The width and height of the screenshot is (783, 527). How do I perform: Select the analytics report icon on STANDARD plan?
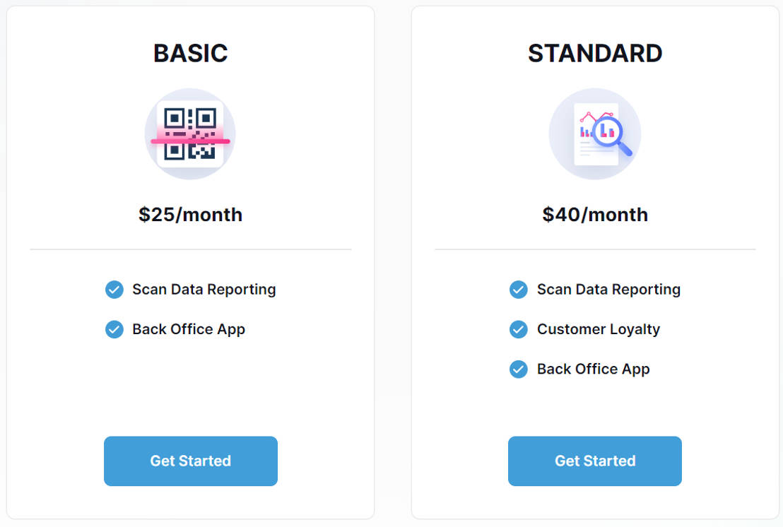[594, 134]
